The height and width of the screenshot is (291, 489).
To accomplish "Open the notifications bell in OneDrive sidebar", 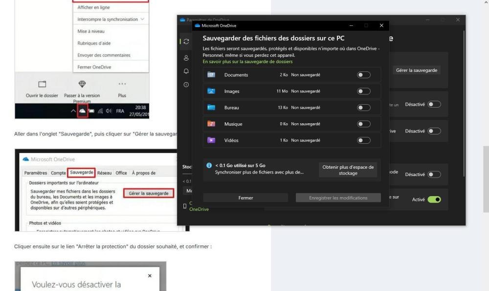I will 186,71.
